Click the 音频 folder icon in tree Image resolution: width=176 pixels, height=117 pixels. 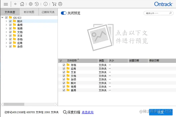tap(15, 25)
